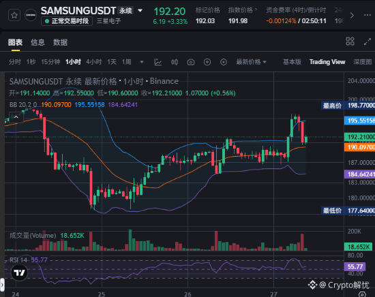Click the 最高价 198.77000 price label

click(x=348, y=106)
